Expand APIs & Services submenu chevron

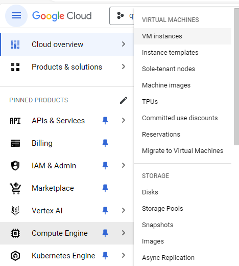(x=124, y=120)
